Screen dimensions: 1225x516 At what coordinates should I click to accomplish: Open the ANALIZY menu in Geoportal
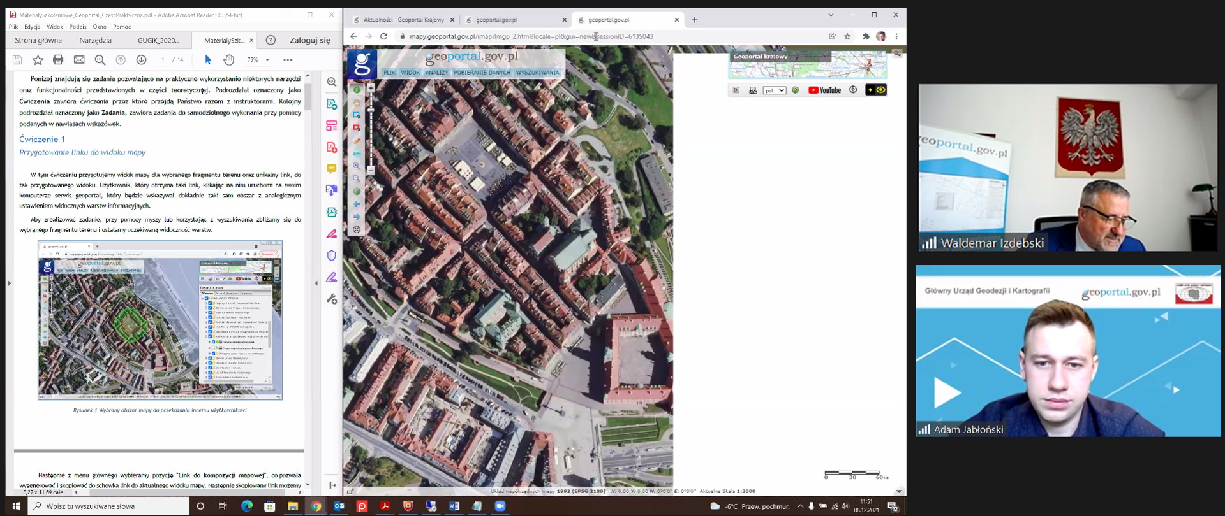point(437,73)
